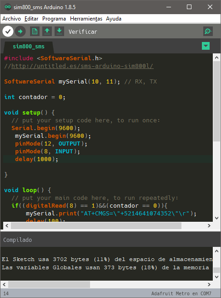Click the line number 14 in status bar
The width and height of the screenshot is (221, 298).
[6, 293]
